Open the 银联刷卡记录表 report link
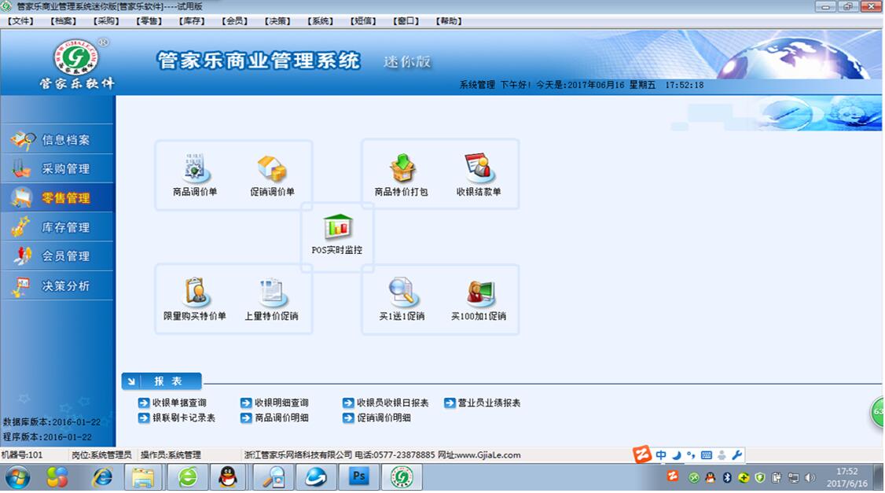 coord(177,418)
